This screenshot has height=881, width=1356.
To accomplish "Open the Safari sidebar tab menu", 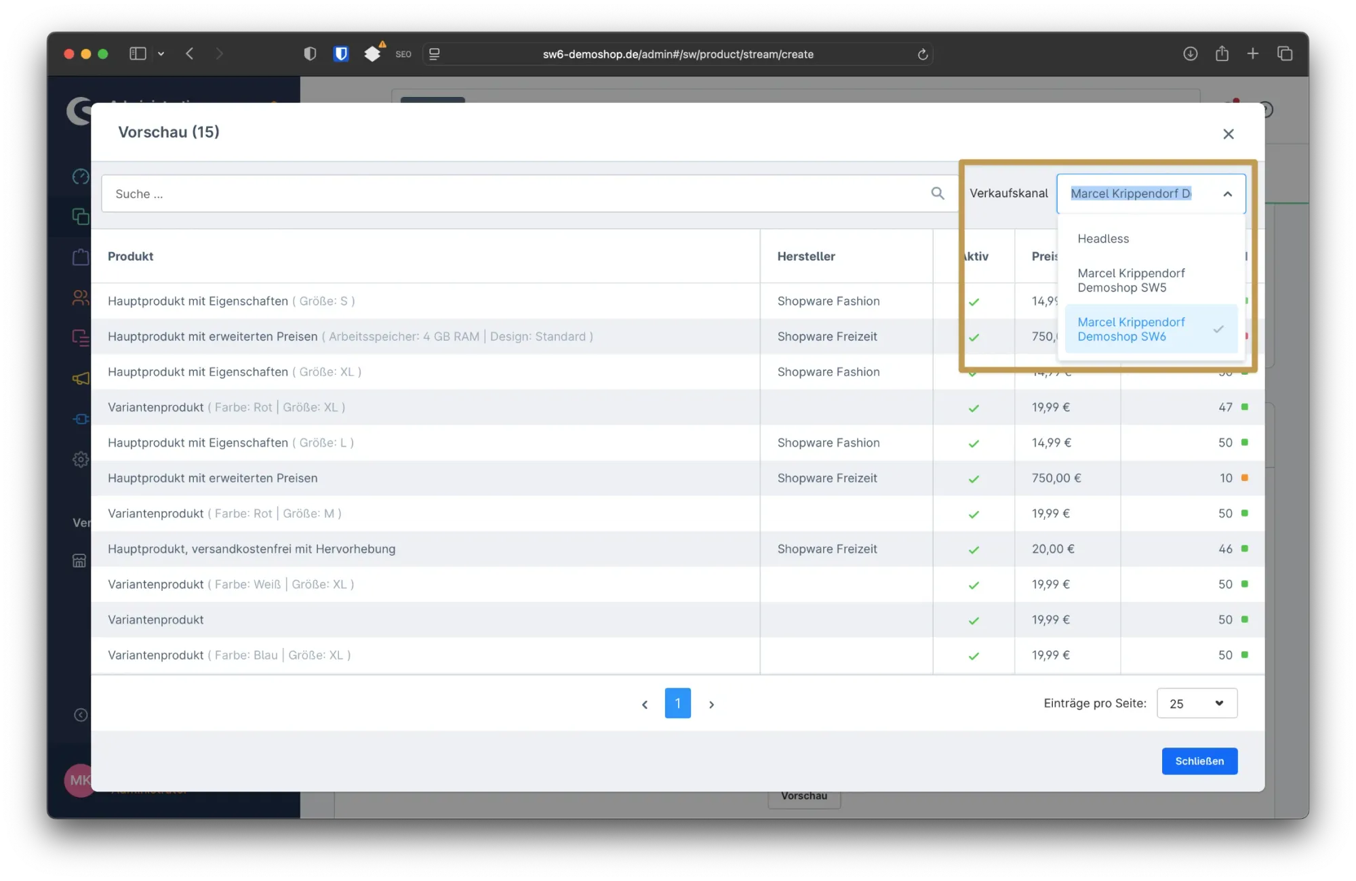I will tap(138, 54).
